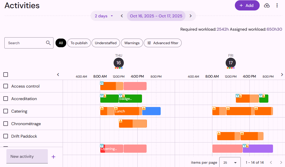Filter by To publish

(79, 43)
